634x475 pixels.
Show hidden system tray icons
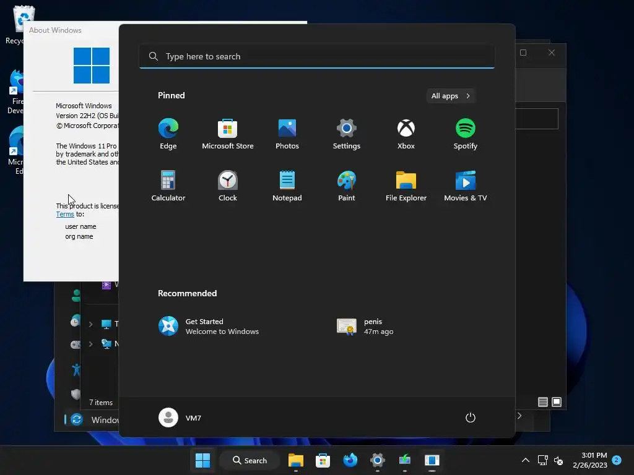525,460
